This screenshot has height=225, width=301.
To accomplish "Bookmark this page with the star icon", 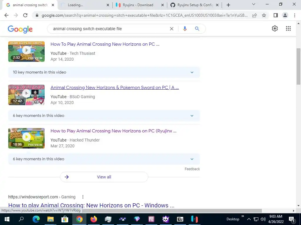I will pyautogui.click(x=264, y=15).
